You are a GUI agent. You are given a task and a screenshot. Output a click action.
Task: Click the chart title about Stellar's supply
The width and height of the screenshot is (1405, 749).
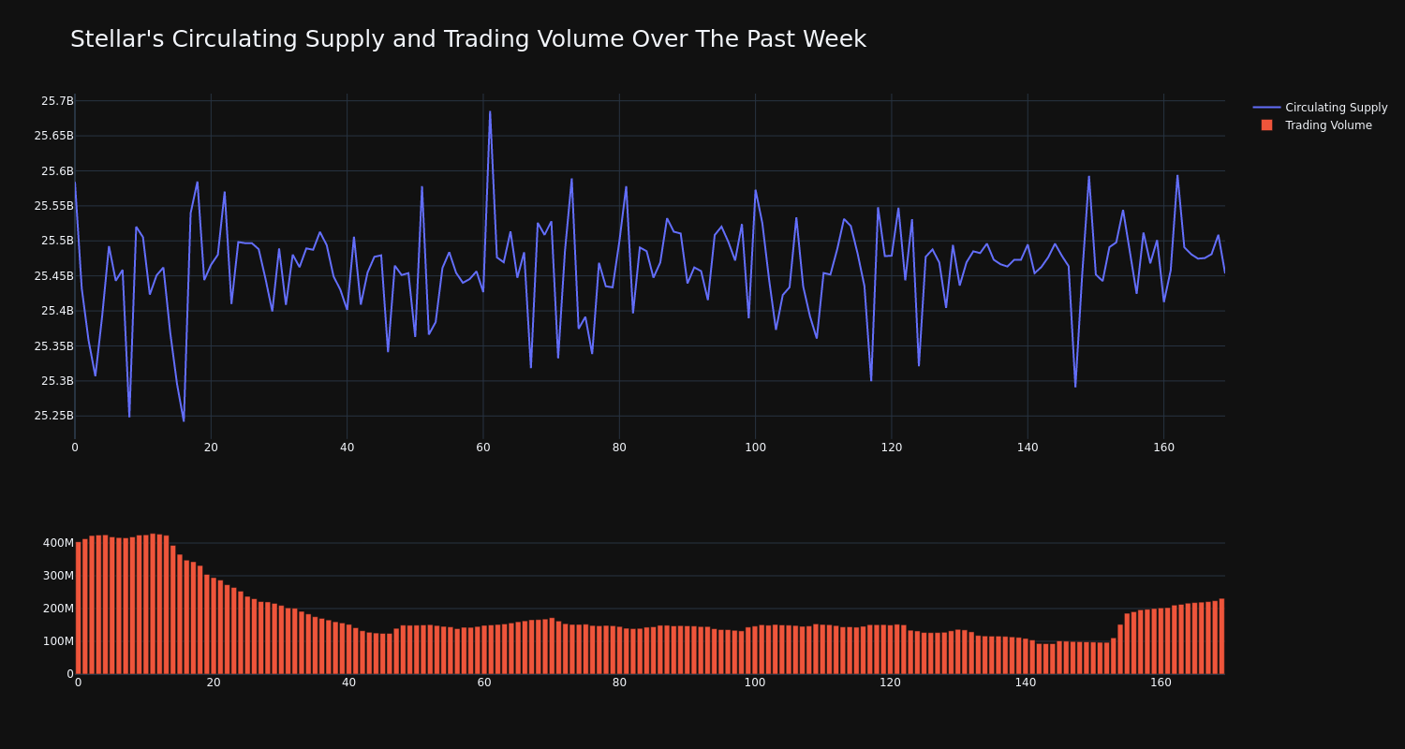468,39
